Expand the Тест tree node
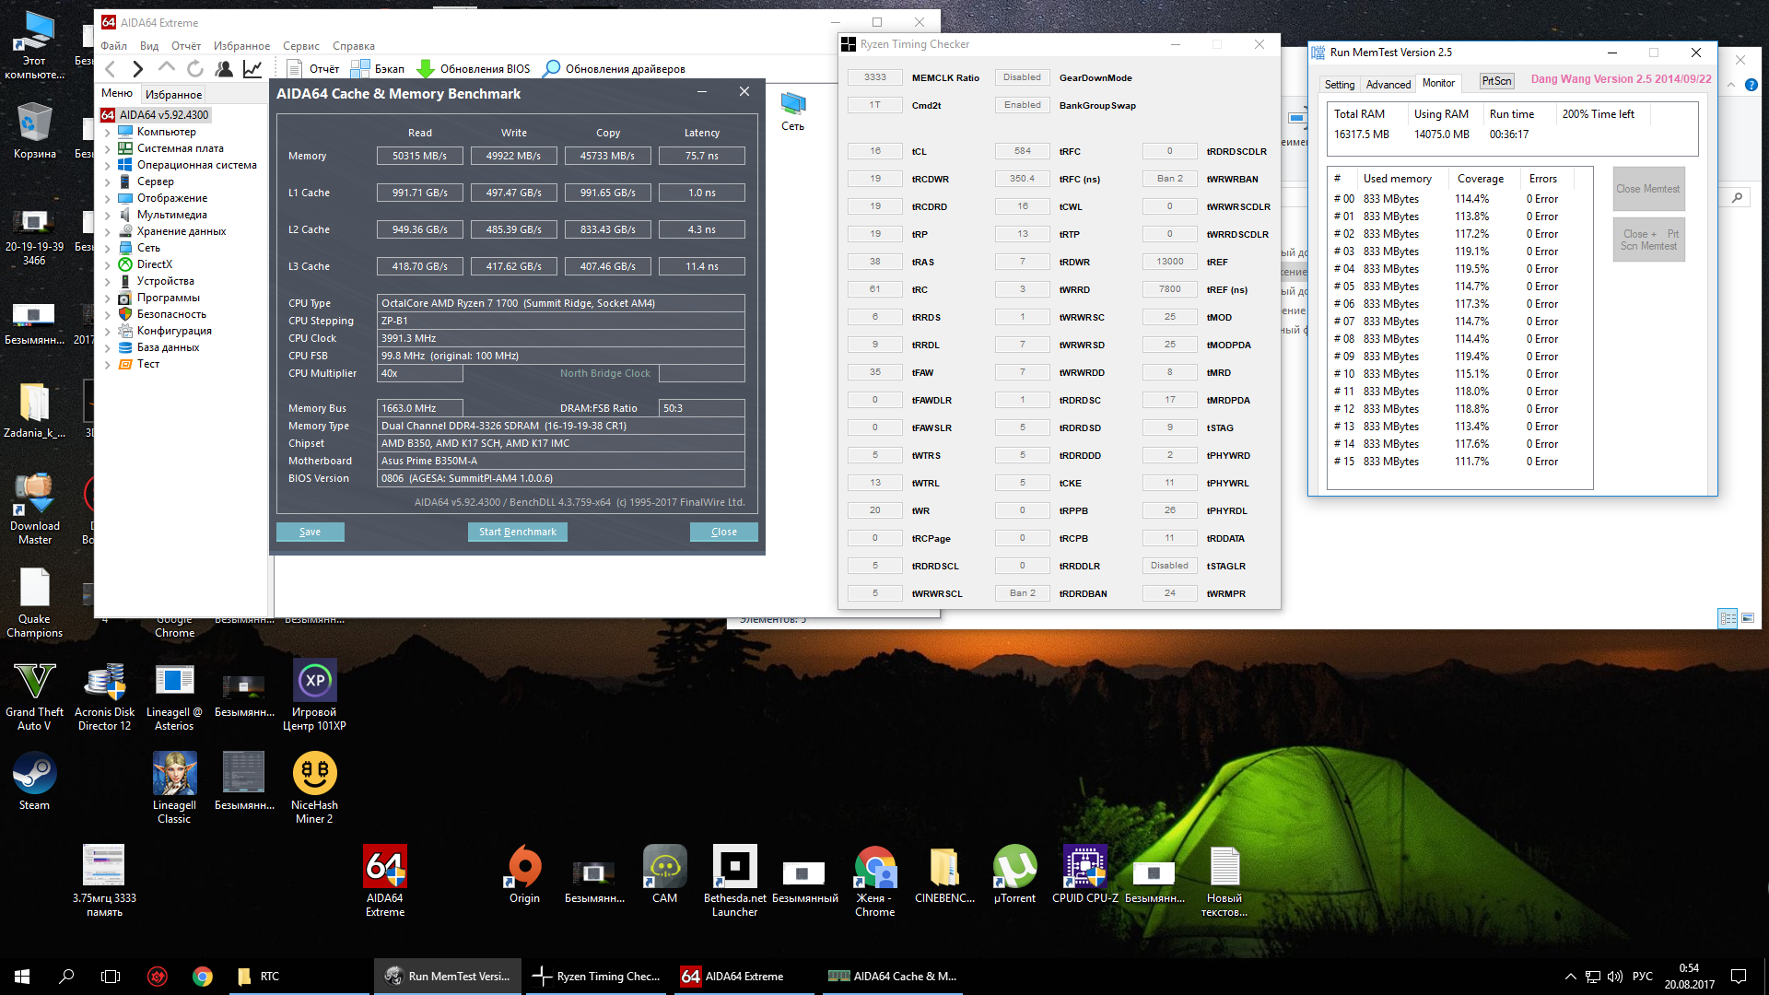 (108, 365)
